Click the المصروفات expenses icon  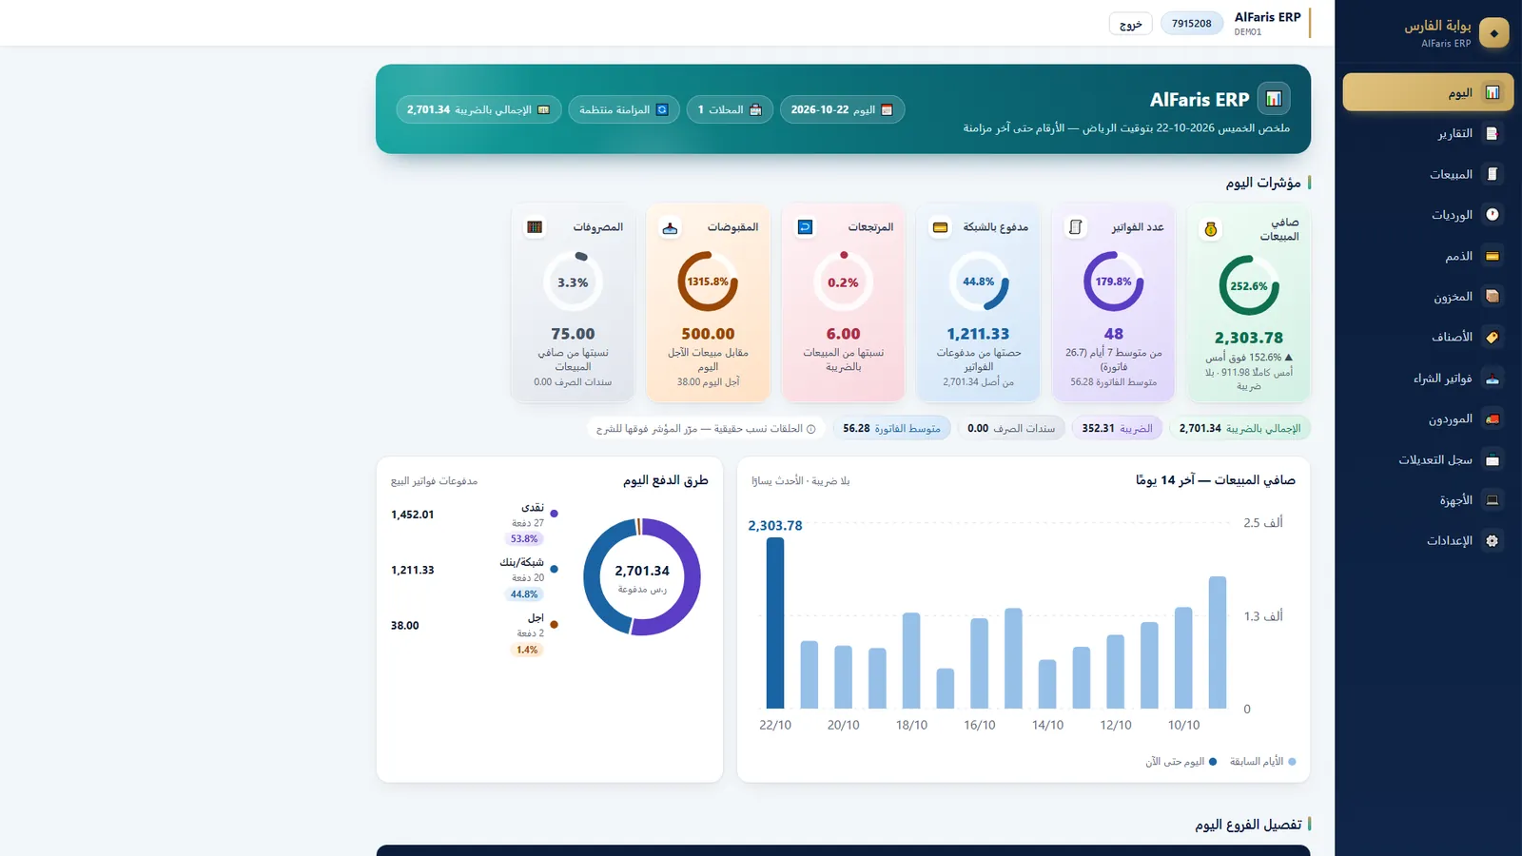535,227
